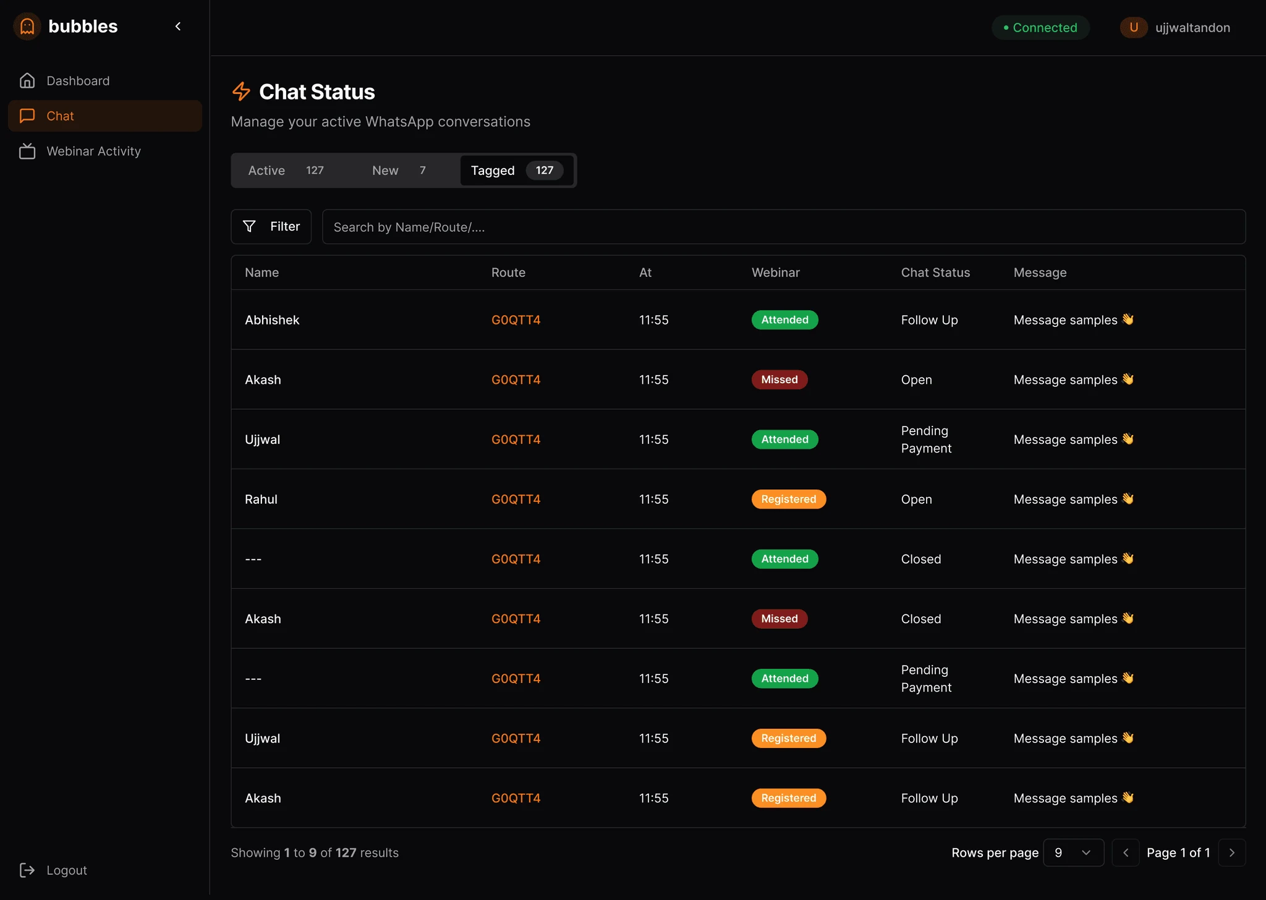The image size is (1266, 900).
Task: Go to the next page arrow
Action: point(1232,853)
